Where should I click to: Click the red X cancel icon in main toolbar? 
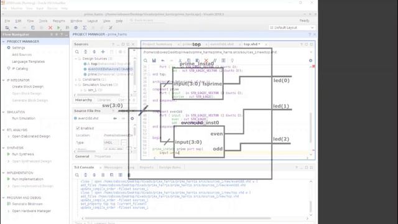point(50,27)
